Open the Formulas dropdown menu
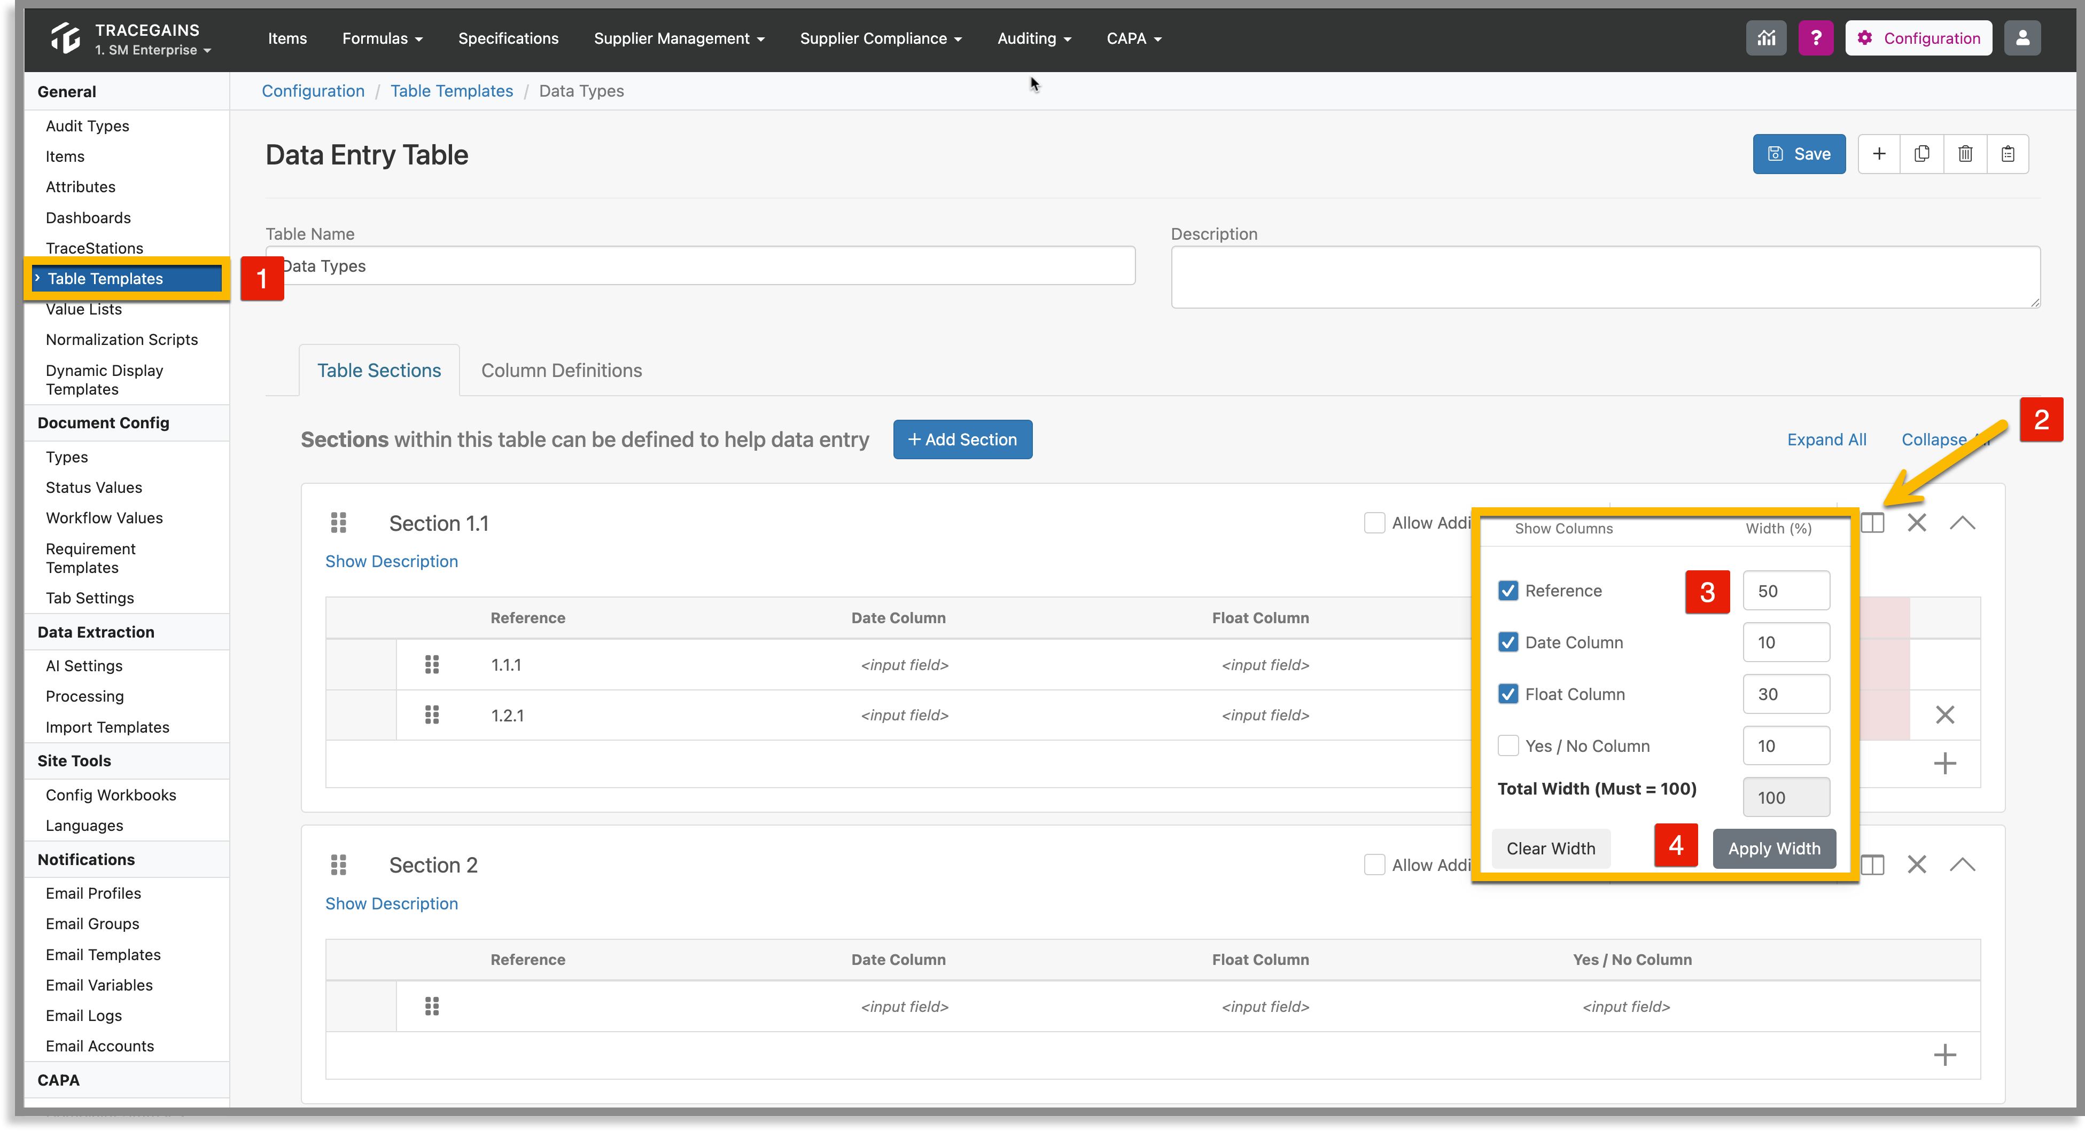The image size is (2085, 1131). (382, 38)
